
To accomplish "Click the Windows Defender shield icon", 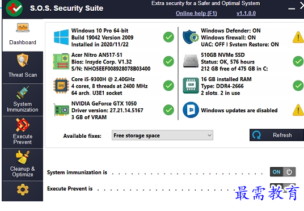I will pyautogui.click(x=191, y=37).
